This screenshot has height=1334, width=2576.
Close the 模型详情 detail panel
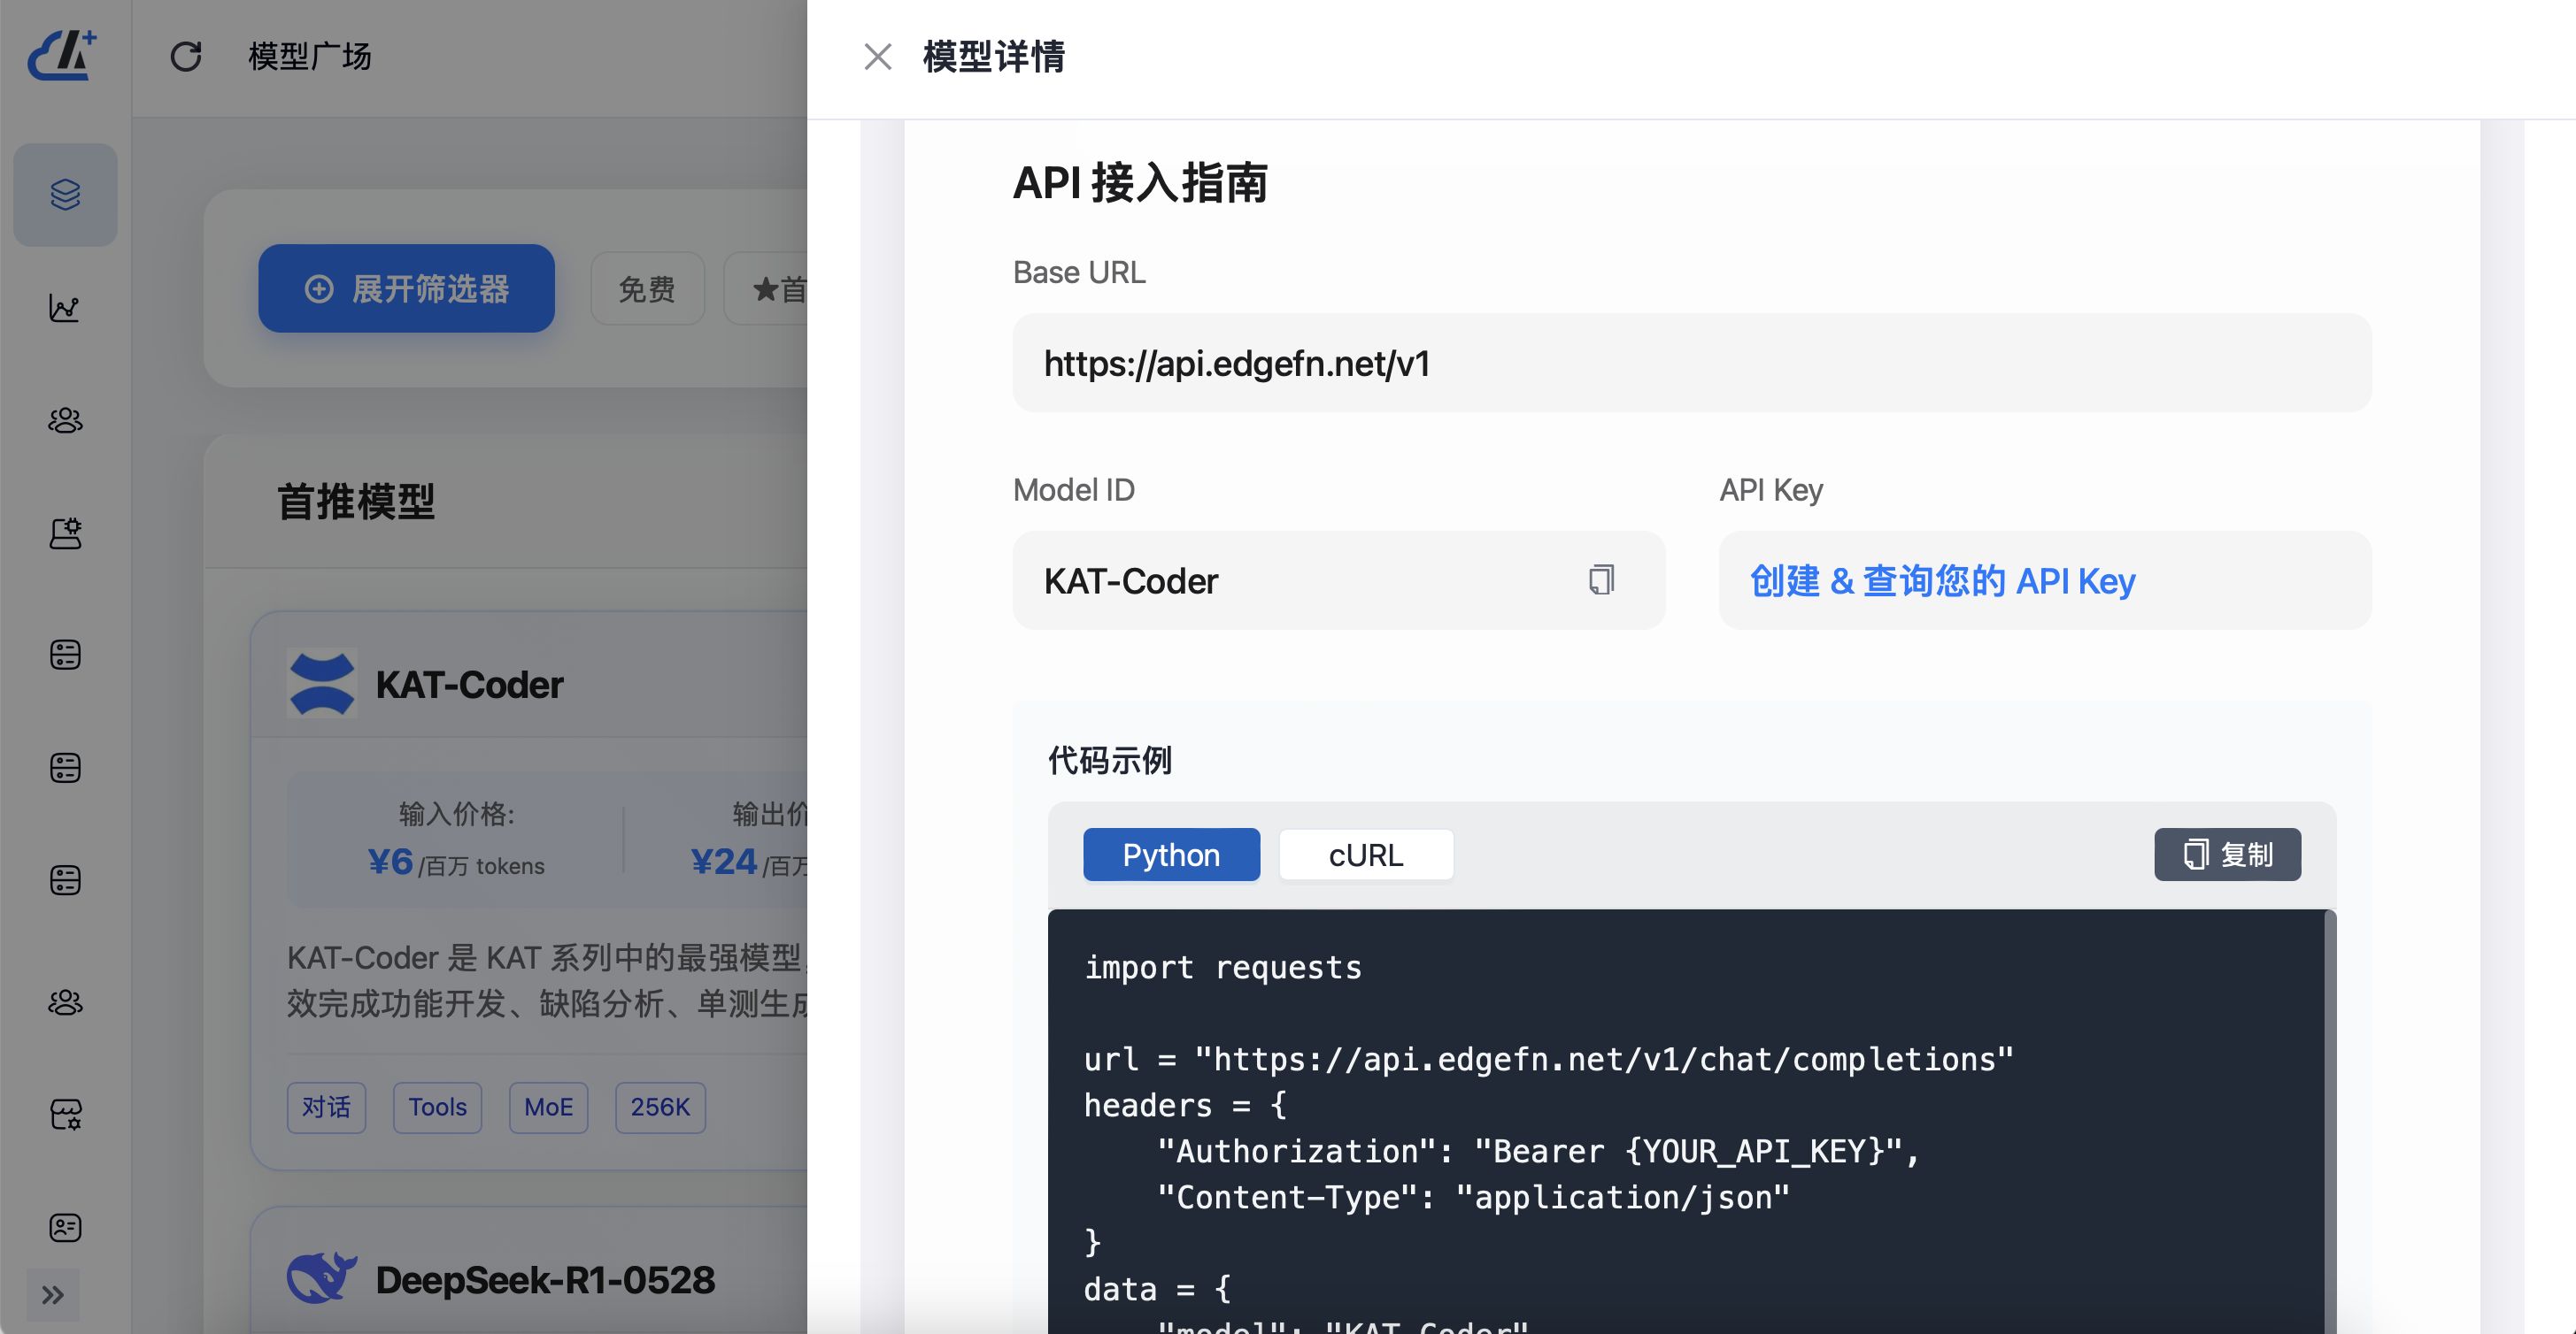pos(877,57)
